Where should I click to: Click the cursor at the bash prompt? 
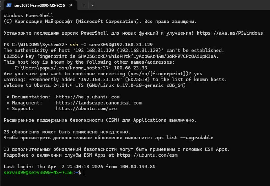(84, 172)
